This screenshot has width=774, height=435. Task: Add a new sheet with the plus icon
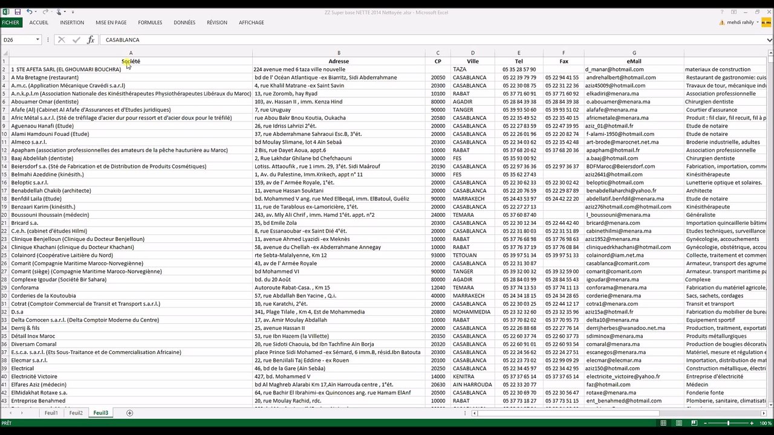click(x=129, y=413)
